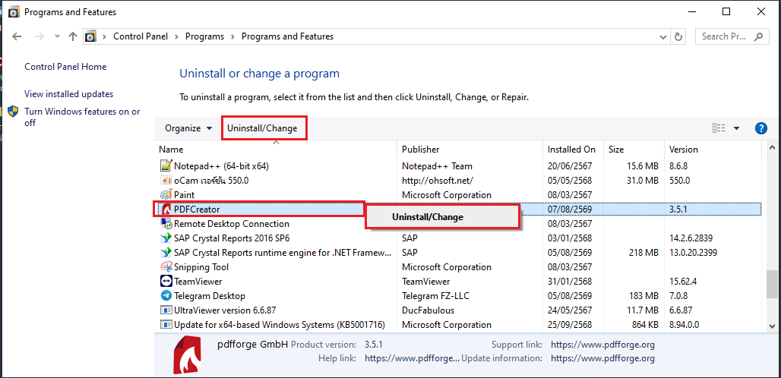Click the Programs and Features breadcrumb

[x=287, y=36]
